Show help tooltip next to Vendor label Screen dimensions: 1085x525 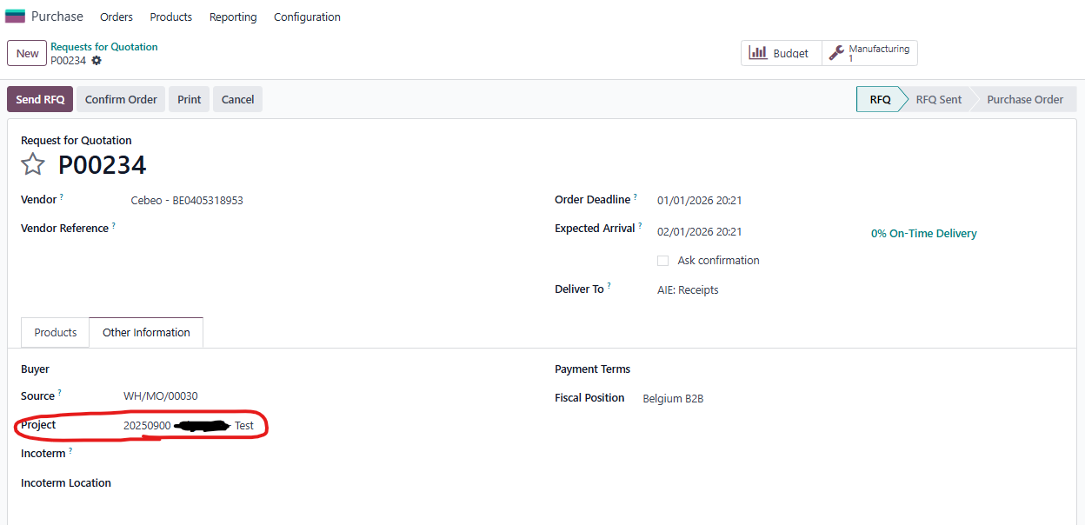click(62, 197)
